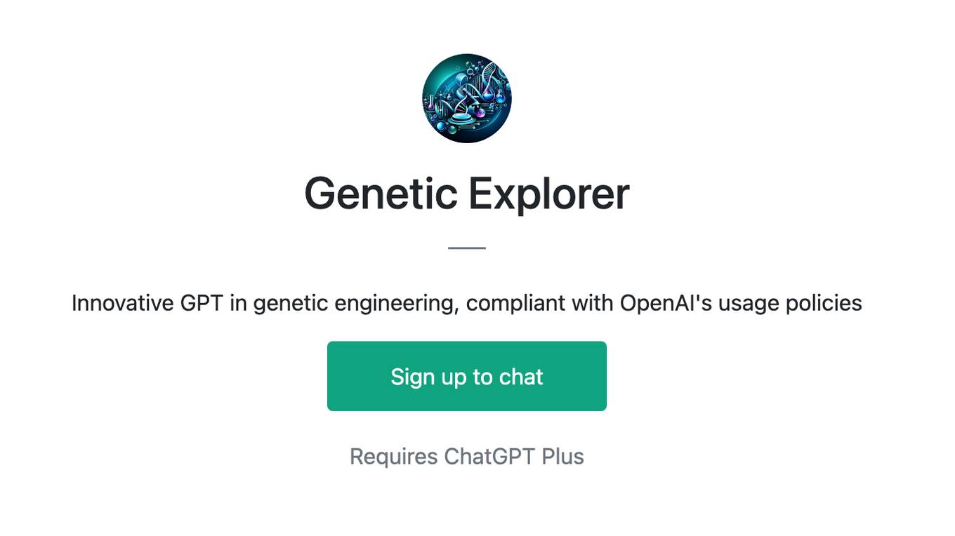955x536 pixels.
Task: Click the words 'ChatGPT Plus' below the button
Action: (x=514, y=457)
